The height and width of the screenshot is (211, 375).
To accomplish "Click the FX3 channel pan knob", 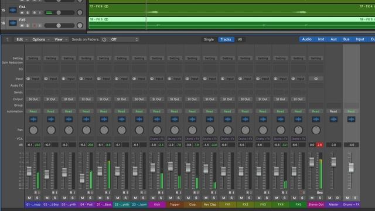I will click(x=263, y=130).
